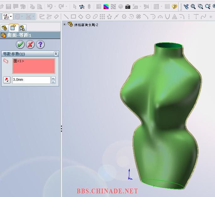Cancel with the red X button
Screen dimensions: 215x197
pos(30,44)
